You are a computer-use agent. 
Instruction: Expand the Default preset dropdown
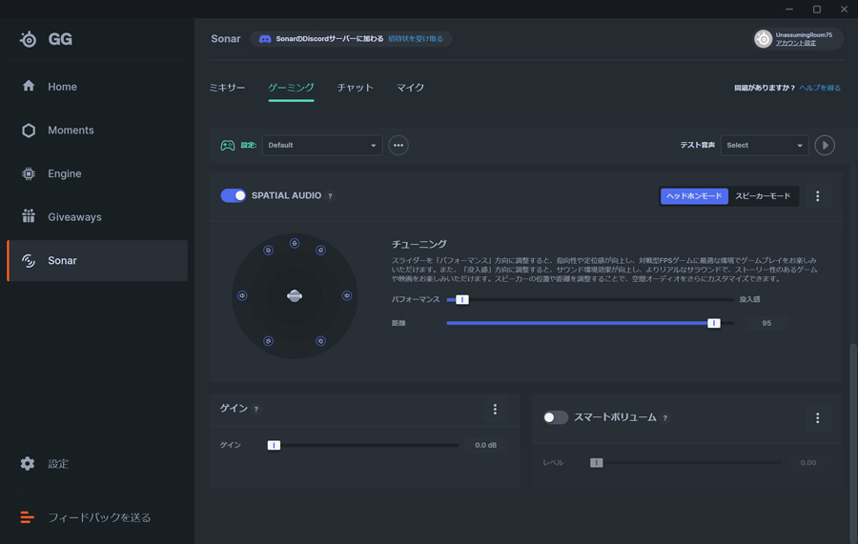[x=322, y=146]
